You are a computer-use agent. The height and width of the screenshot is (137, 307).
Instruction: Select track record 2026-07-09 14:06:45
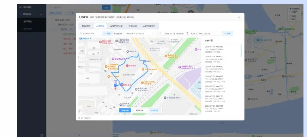click(222, 79)
